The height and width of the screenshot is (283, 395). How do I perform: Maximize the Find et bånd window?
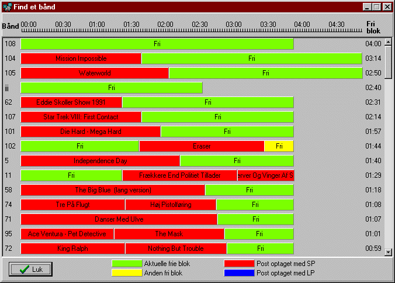click(x=377, y=7)
